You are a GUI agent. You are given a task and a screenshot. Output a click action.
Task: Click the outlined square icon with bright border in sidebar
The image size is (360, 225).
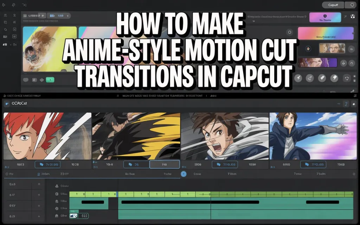14,37
